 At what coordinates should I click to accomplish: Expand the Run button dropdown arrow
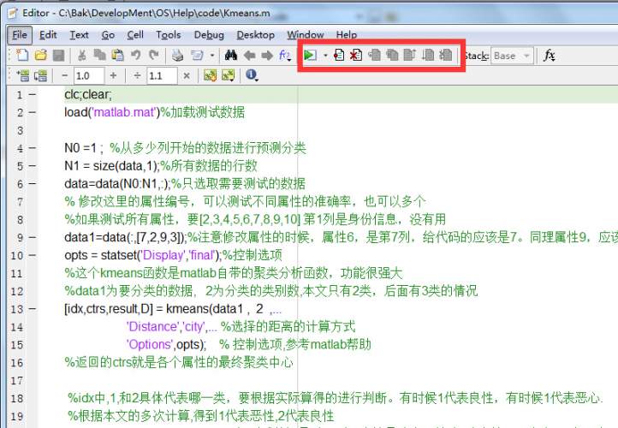(325, 55)
